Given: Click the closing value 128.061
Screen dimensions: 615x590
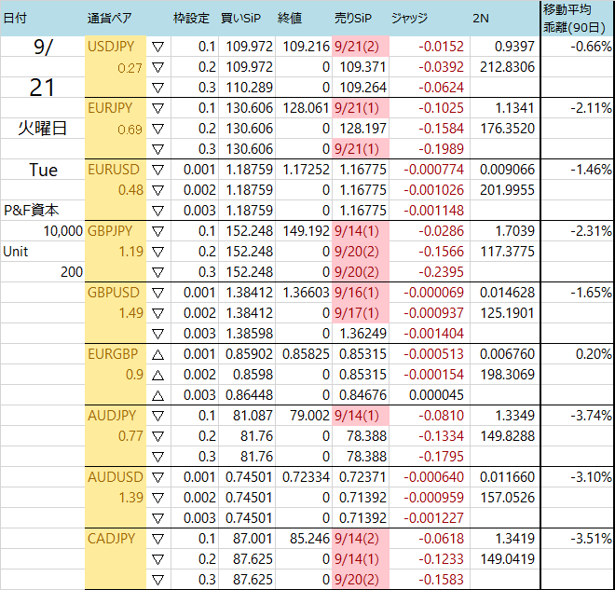Looking at the screenshot, I should tap(306, 108).
